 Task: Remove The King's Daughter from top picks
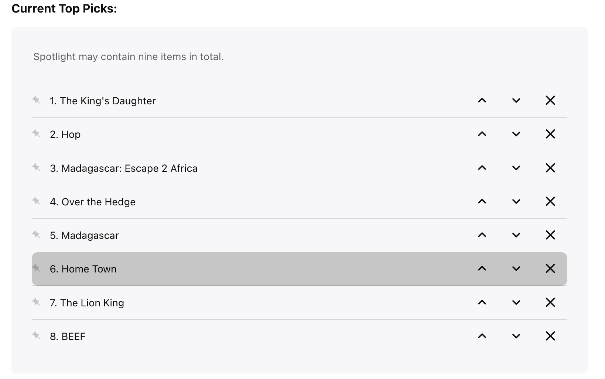(550, 100)
